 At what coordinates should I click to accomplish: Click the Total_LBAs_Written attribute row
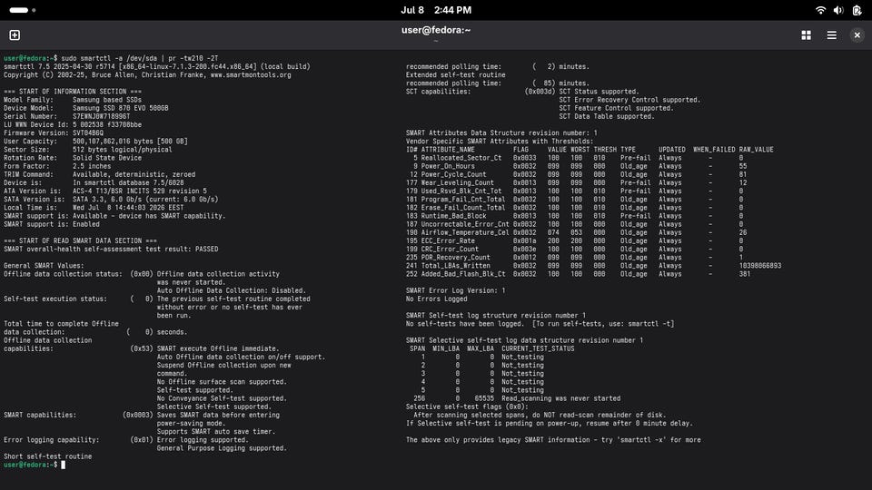(x=593, y=266)
